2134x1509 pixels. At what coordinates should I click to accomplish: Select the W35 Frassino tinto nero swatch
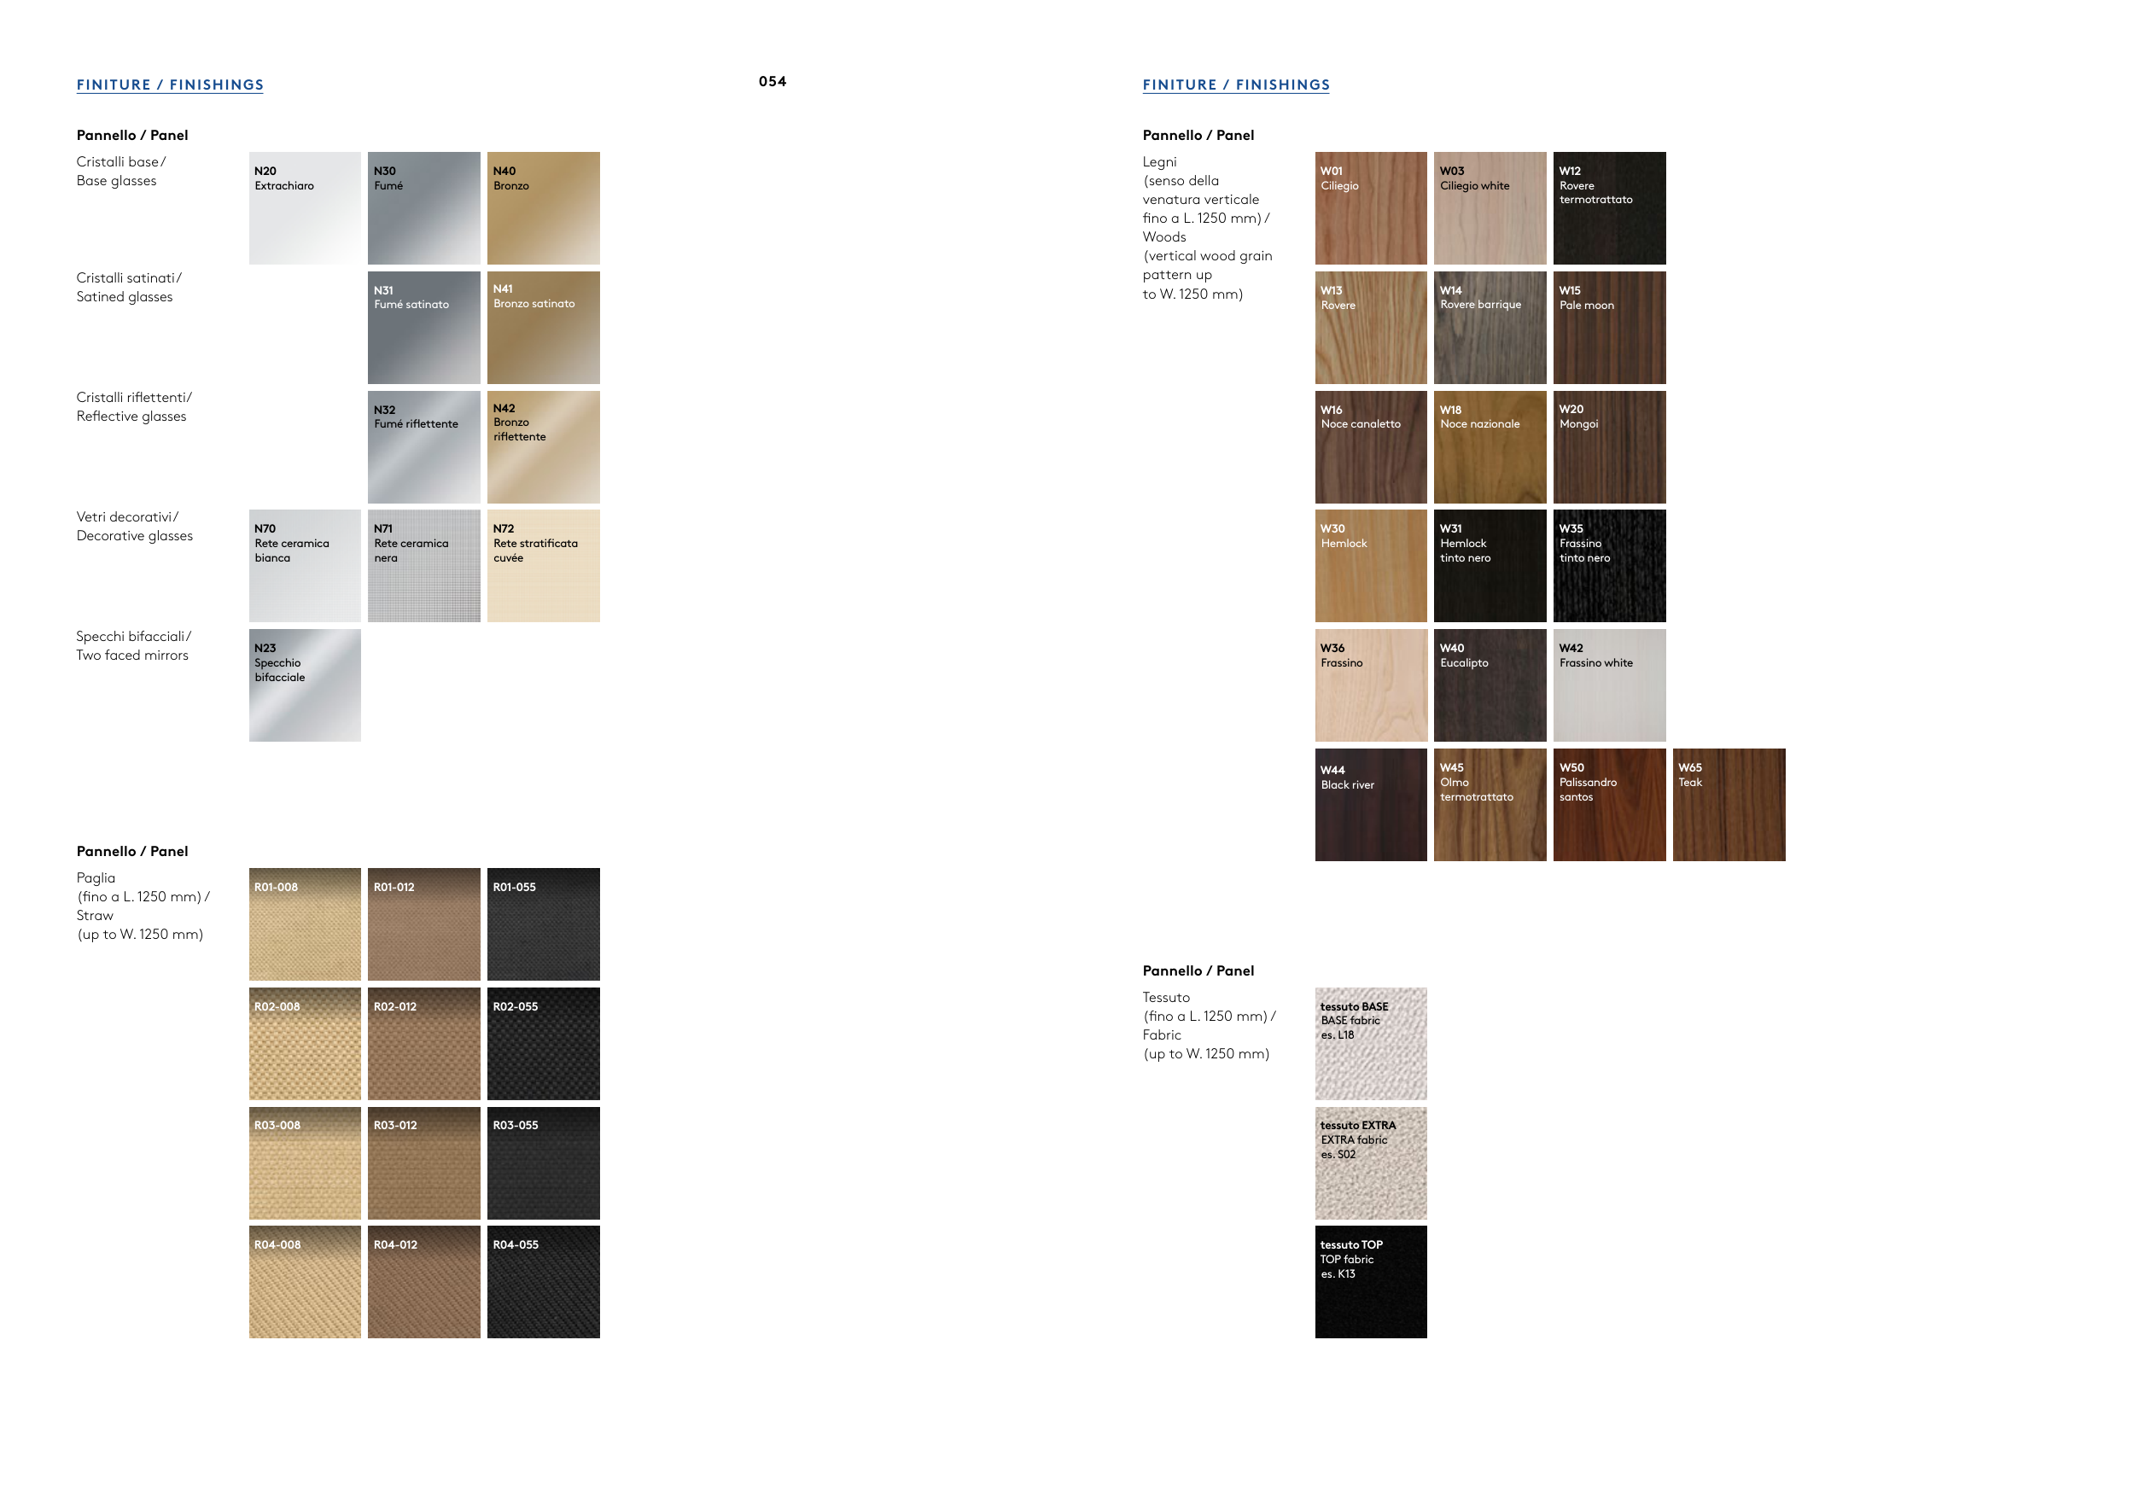[x=1609, y=566]
